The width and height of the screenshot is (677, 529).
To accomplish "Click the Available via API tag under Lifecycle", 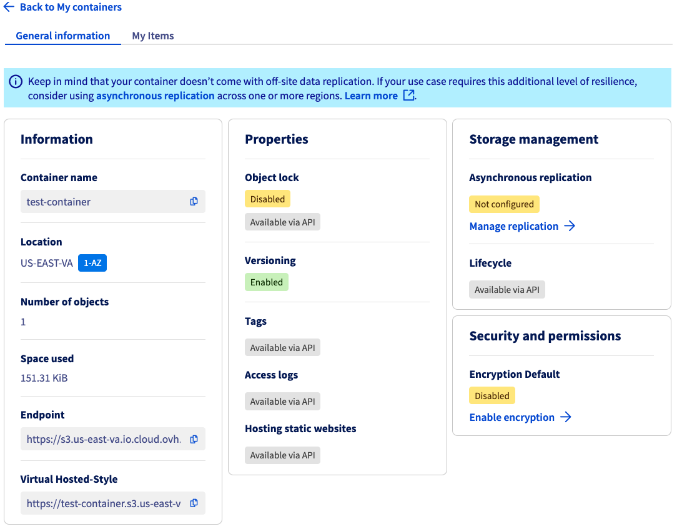I will pyautogui.click(x=507, y=289).
